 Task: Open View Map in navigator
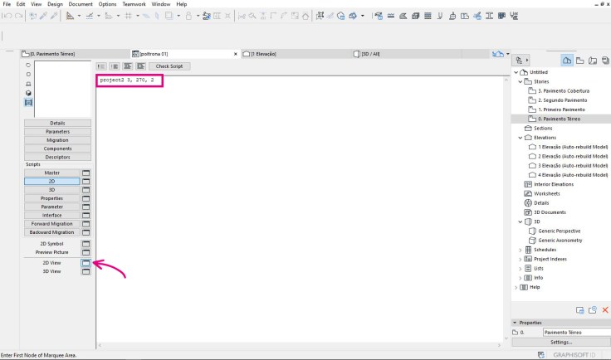coord(579,61)
